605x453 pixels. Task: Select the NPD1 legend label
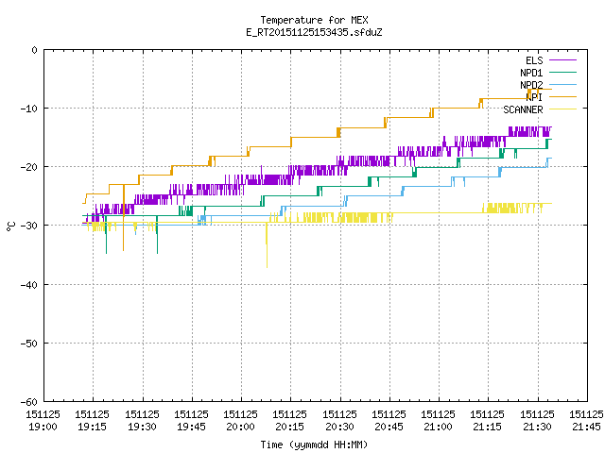coord(531,73)
